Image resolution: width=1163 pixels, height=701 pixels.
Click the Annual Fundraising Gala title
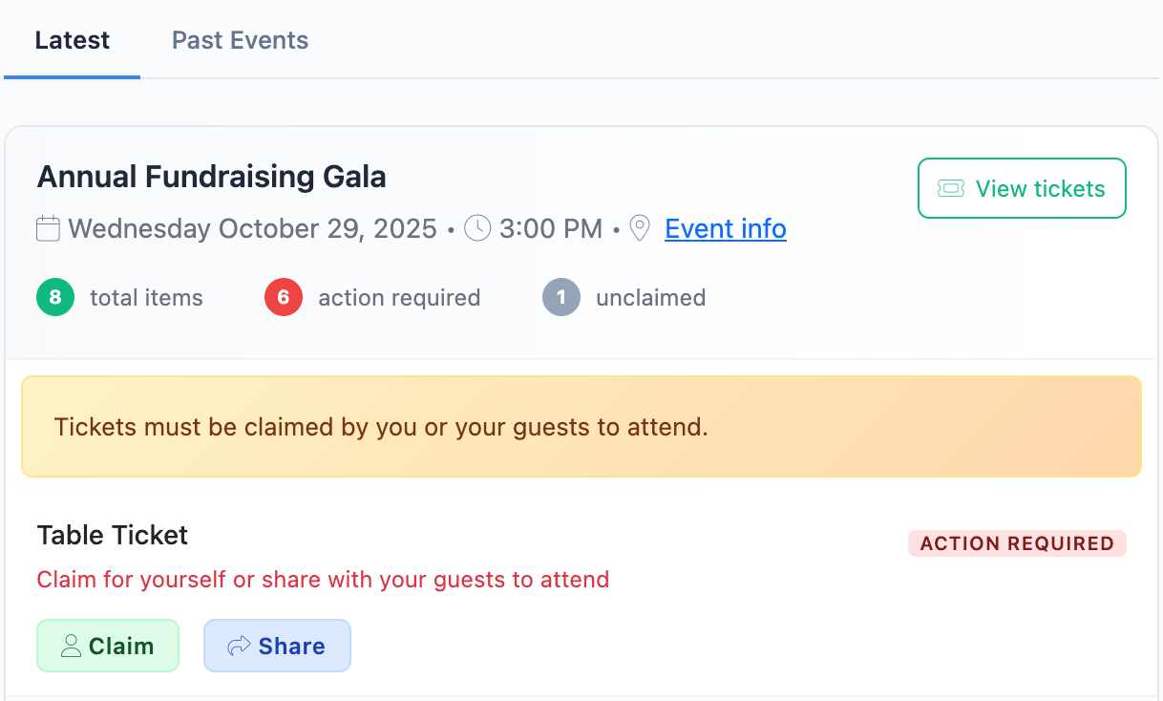[211, 177]
